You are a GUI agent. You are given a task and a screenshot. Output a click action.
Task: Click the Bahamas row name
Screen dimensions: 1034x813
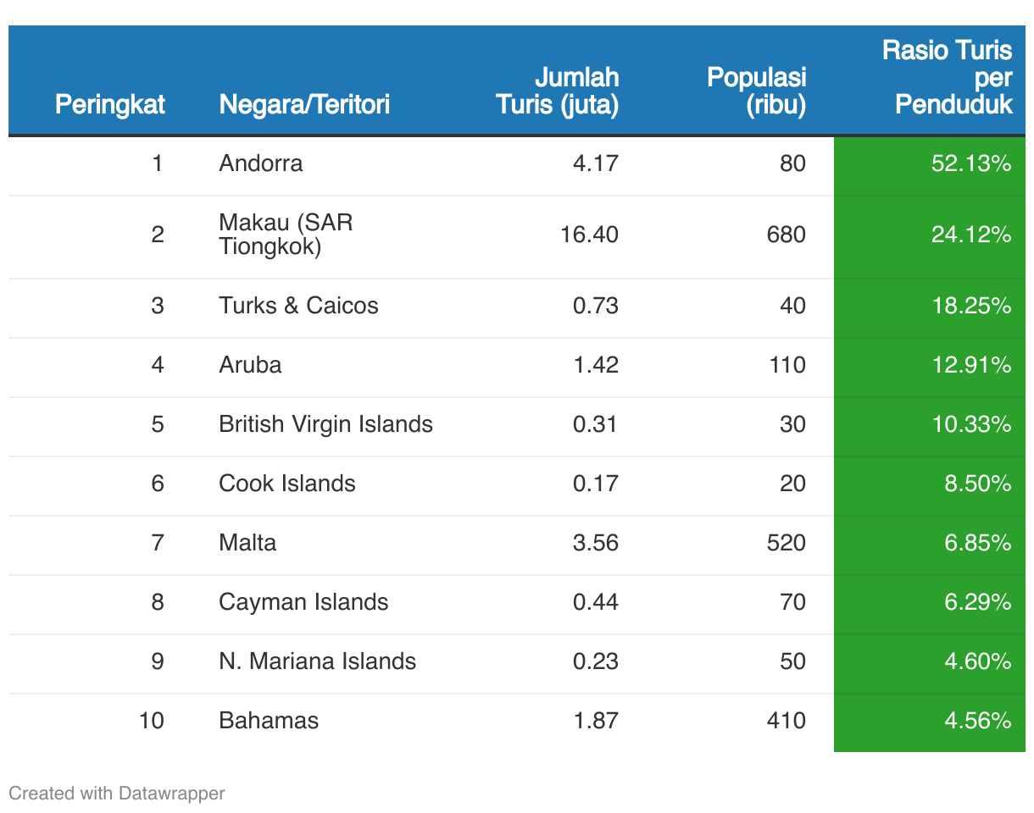coord(269,721)
